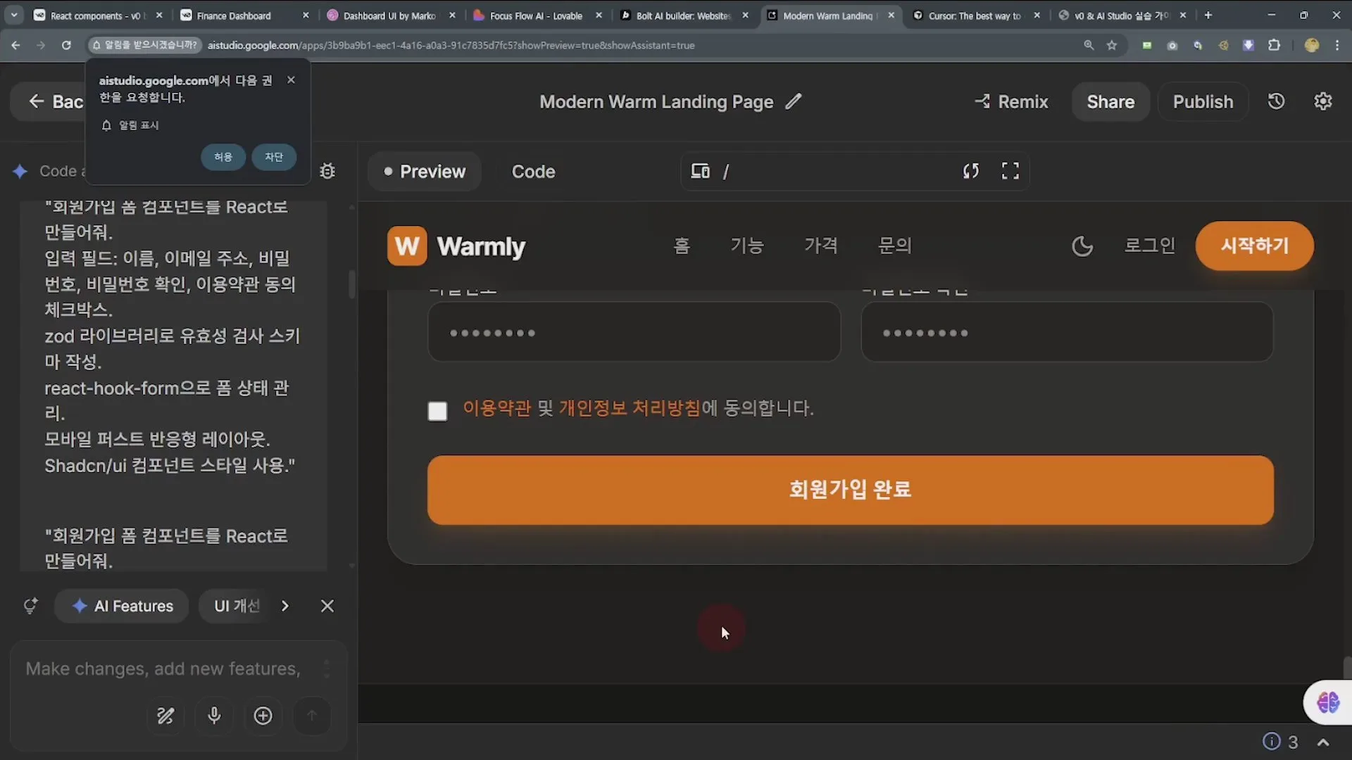1352x760 pixels.
Task: Switch to the Preview tab
Action: pyautogui.click(x=425, y=171)
